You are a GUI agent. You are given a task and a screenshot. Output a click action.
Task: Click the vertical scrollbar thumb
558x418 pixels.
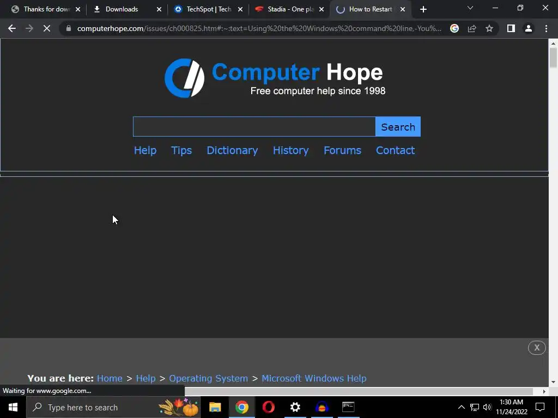553,58
